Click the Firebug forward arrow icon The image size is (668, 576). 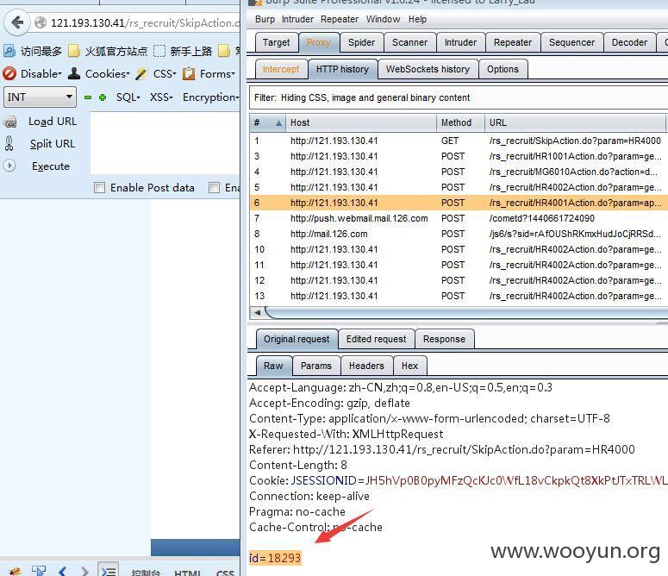[84, 571]
